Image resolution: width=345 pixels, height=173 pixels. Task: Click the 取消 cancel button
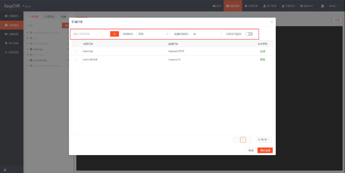click(x=251, y=150)
